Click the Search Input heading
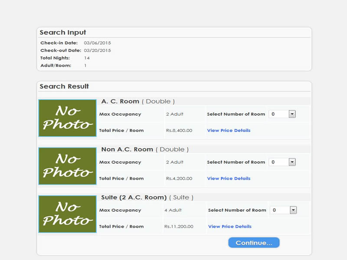Viewport: 347px width, 260px height. (x=62, y=32)
